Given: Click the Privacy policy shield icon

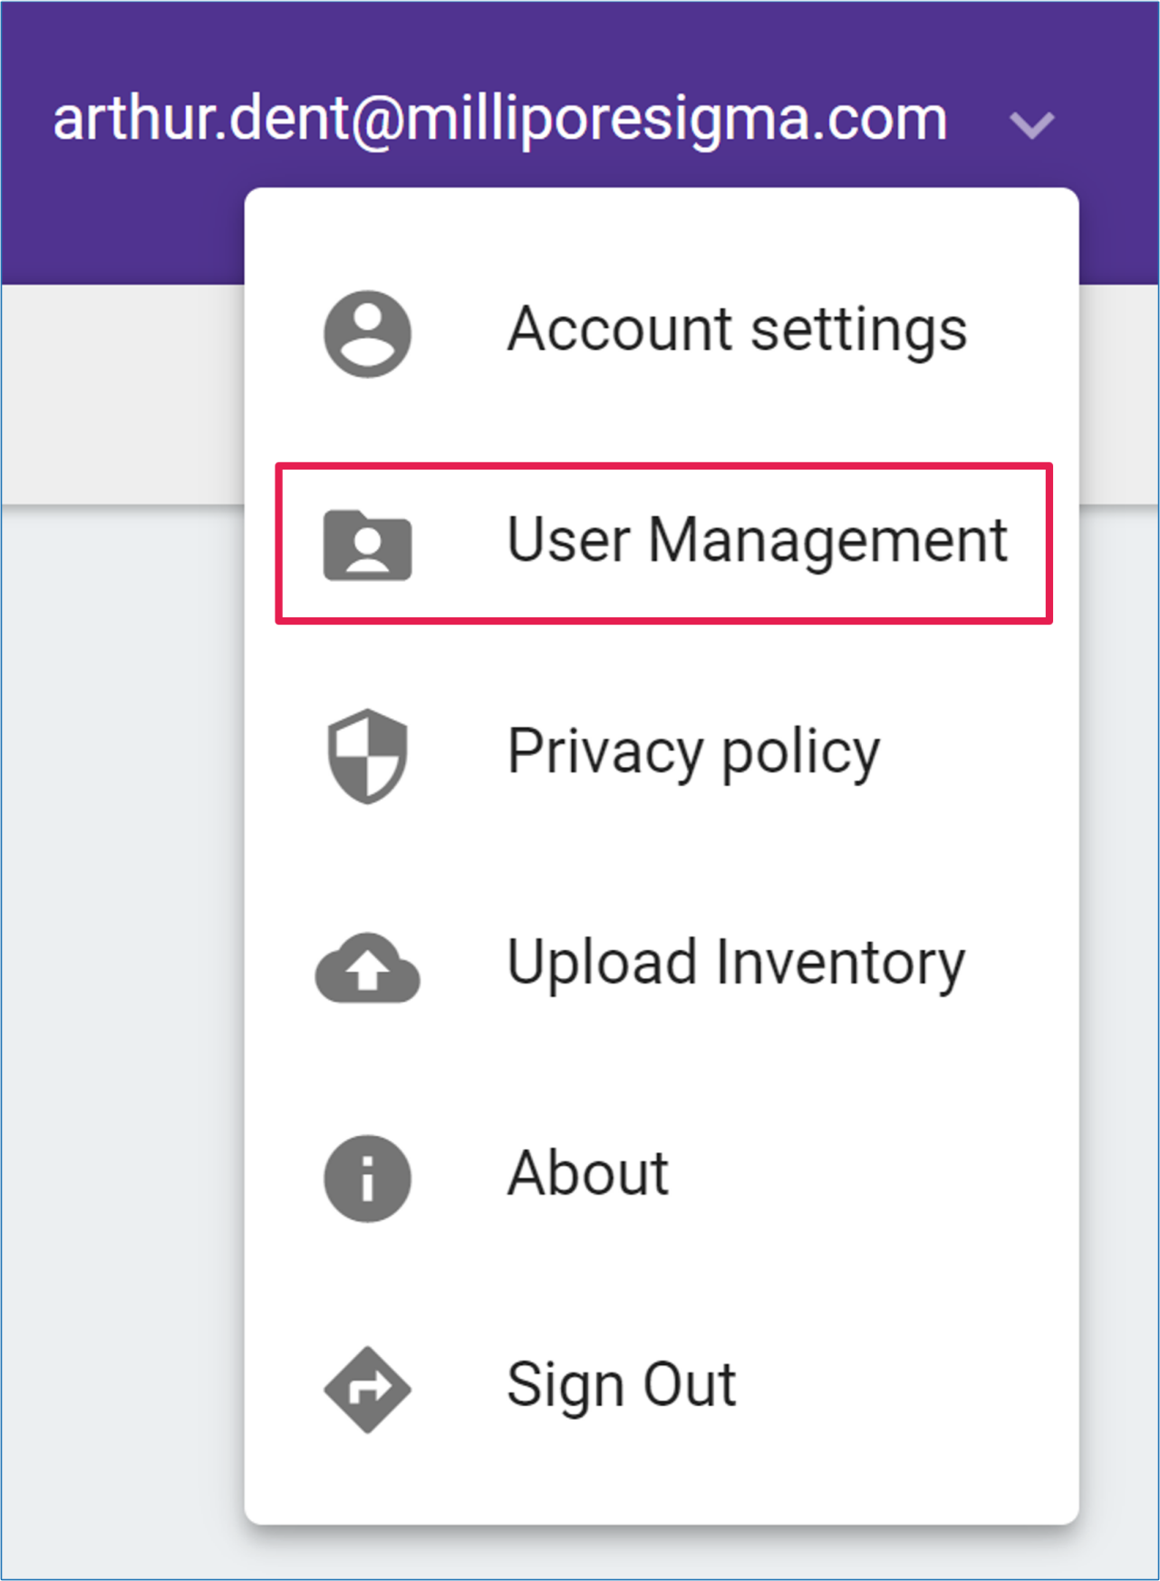Looking at the screenshot, I should 367,755.
